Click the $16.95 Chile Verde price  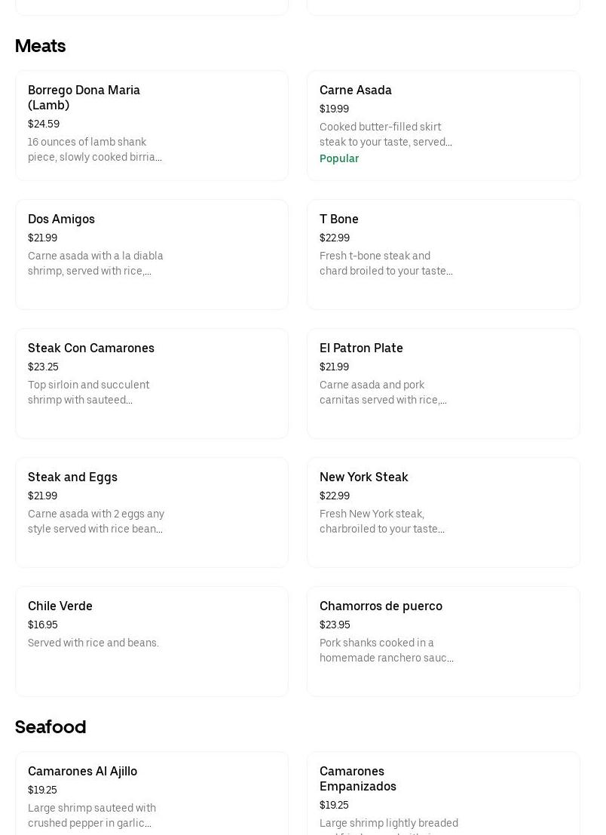43,625
